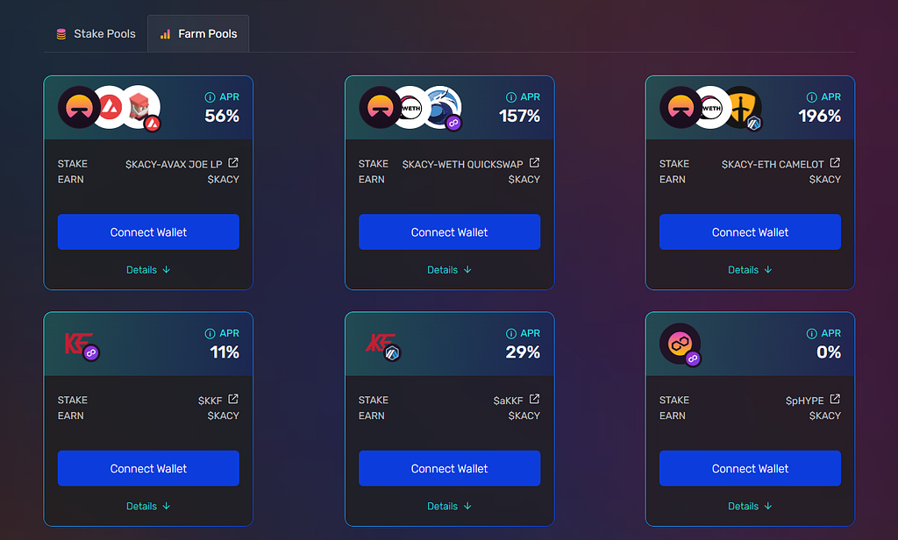Click APR info icon on 29% pool card
The image size is (898, 540).
[x=511, y=333]
